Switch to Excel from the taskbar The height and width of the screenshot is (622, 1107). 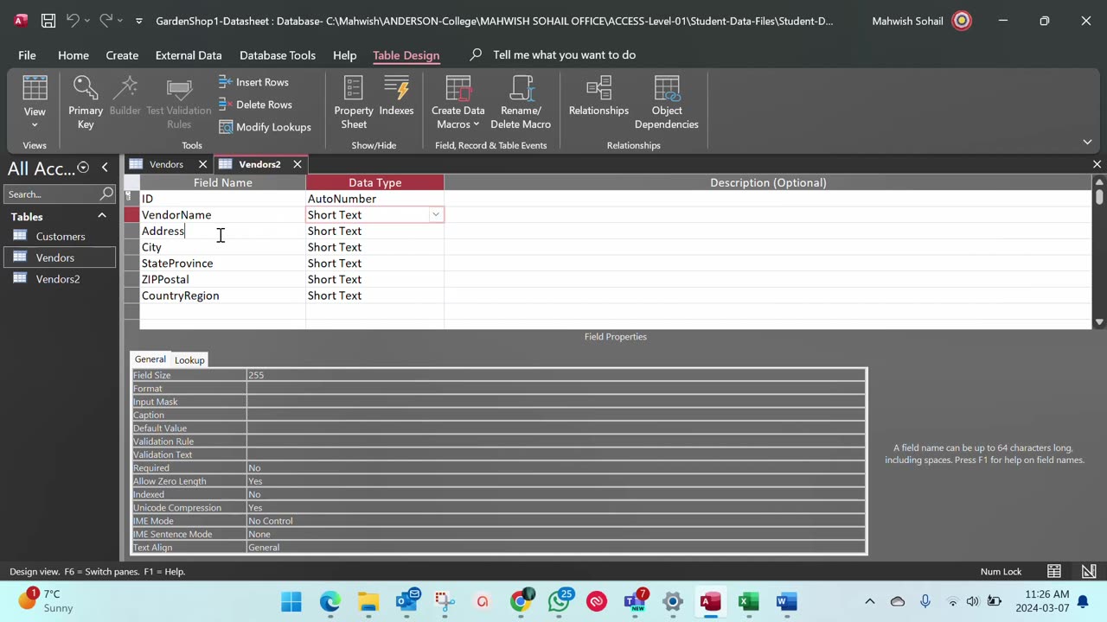(x=749, y=601)
